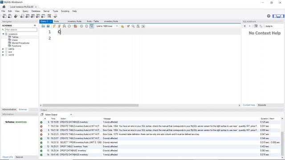Switch to the Administration tab
285x160 pixels.
(x=9, y=109)
